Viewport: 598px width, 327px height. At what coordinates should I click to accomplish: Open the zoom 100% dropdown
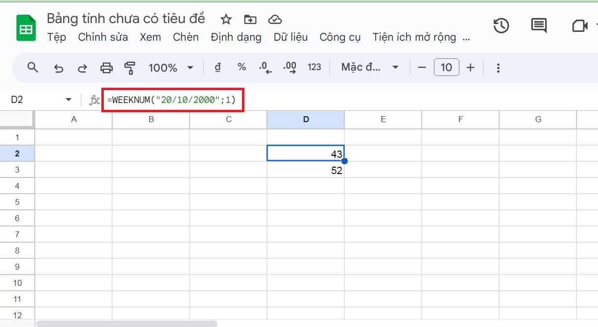170,68
